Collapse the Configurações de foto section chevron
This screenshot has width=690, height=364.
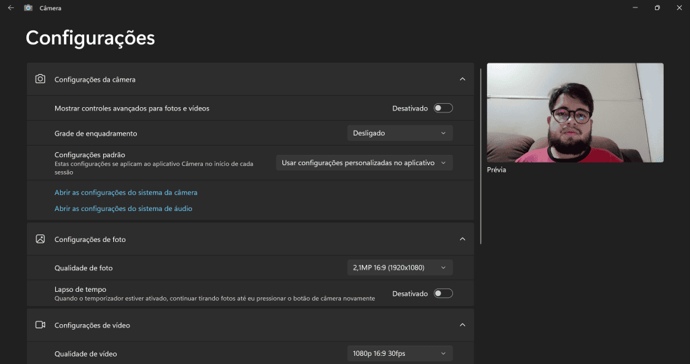462,239
